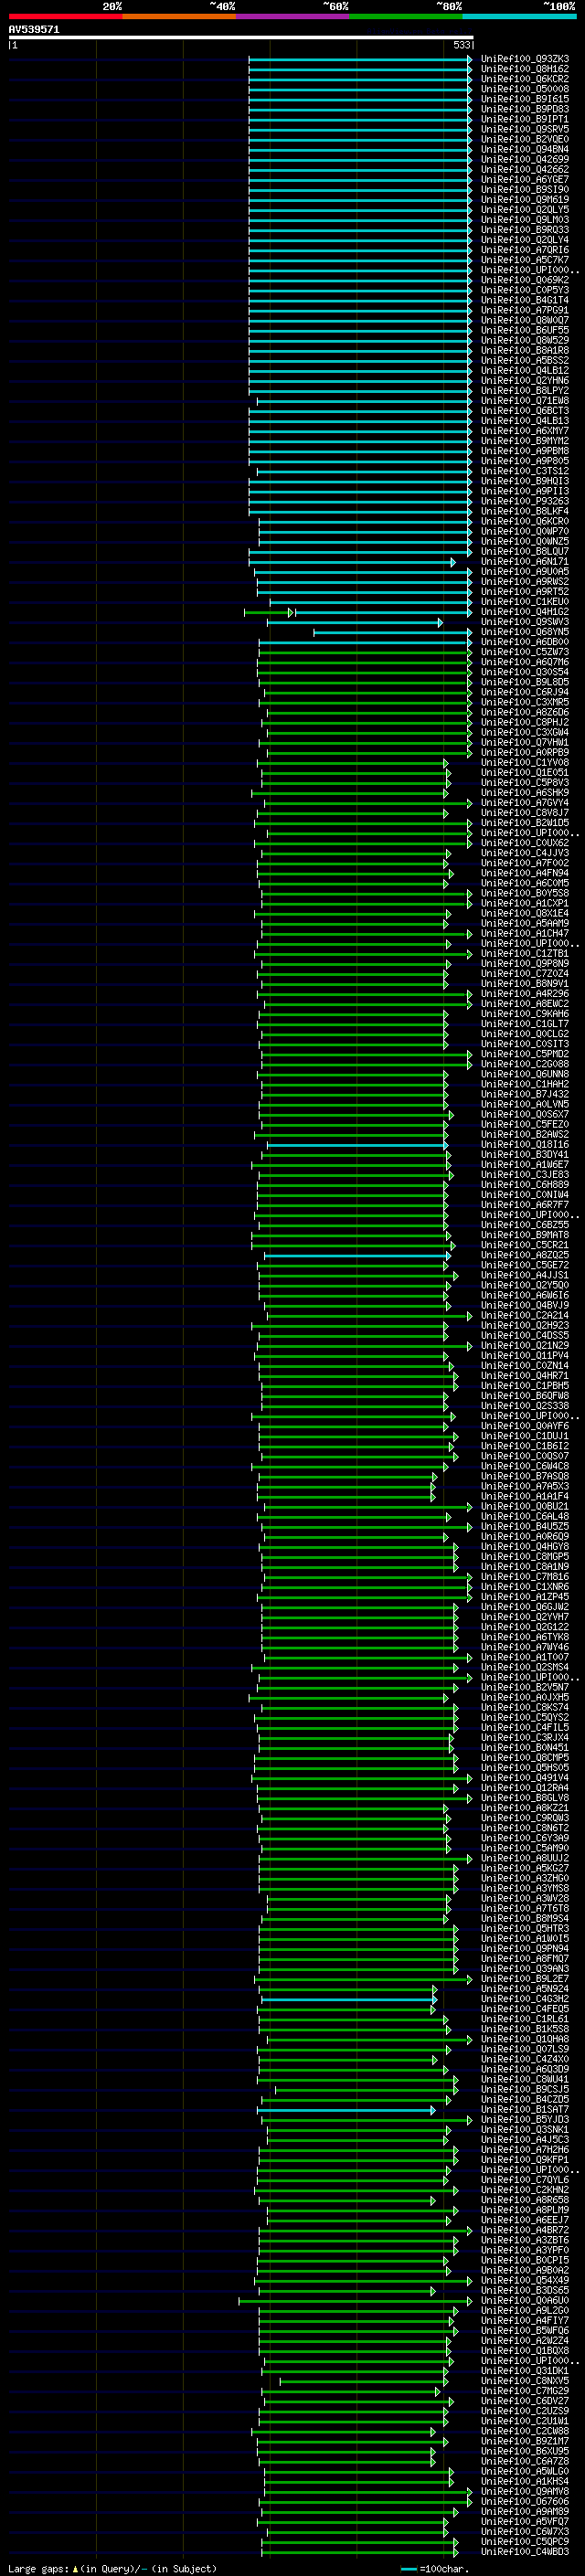Click the last hit UniRef100_C4WBD3
Image resolution: width=585 pixels, height=2576 pixels.
pyautogui.click(x=525, y=2552)
